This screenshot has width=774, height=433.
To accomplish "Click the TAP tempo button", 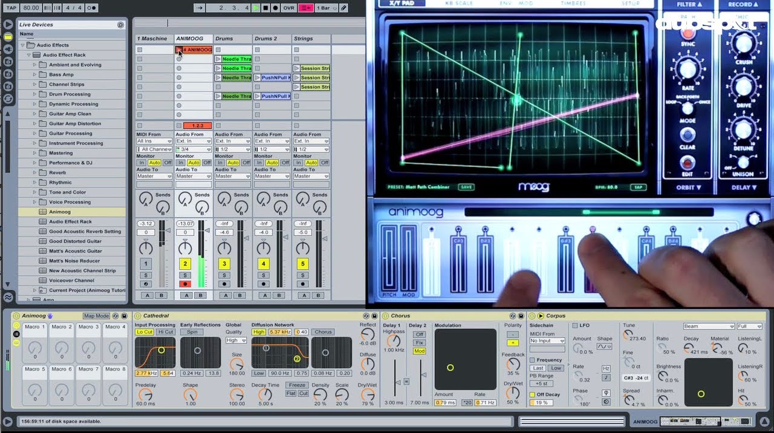I will click(10, 8).
